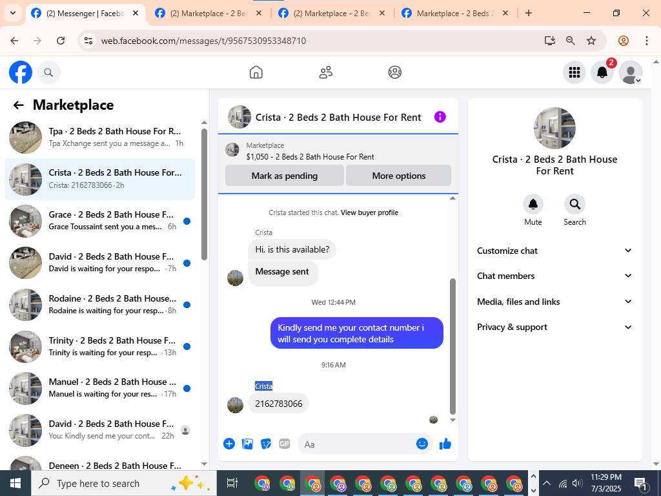Open the Facebook search icon
Image resolution: width=661 pixels, height=496 pixels.
click(x=48, y=72)
